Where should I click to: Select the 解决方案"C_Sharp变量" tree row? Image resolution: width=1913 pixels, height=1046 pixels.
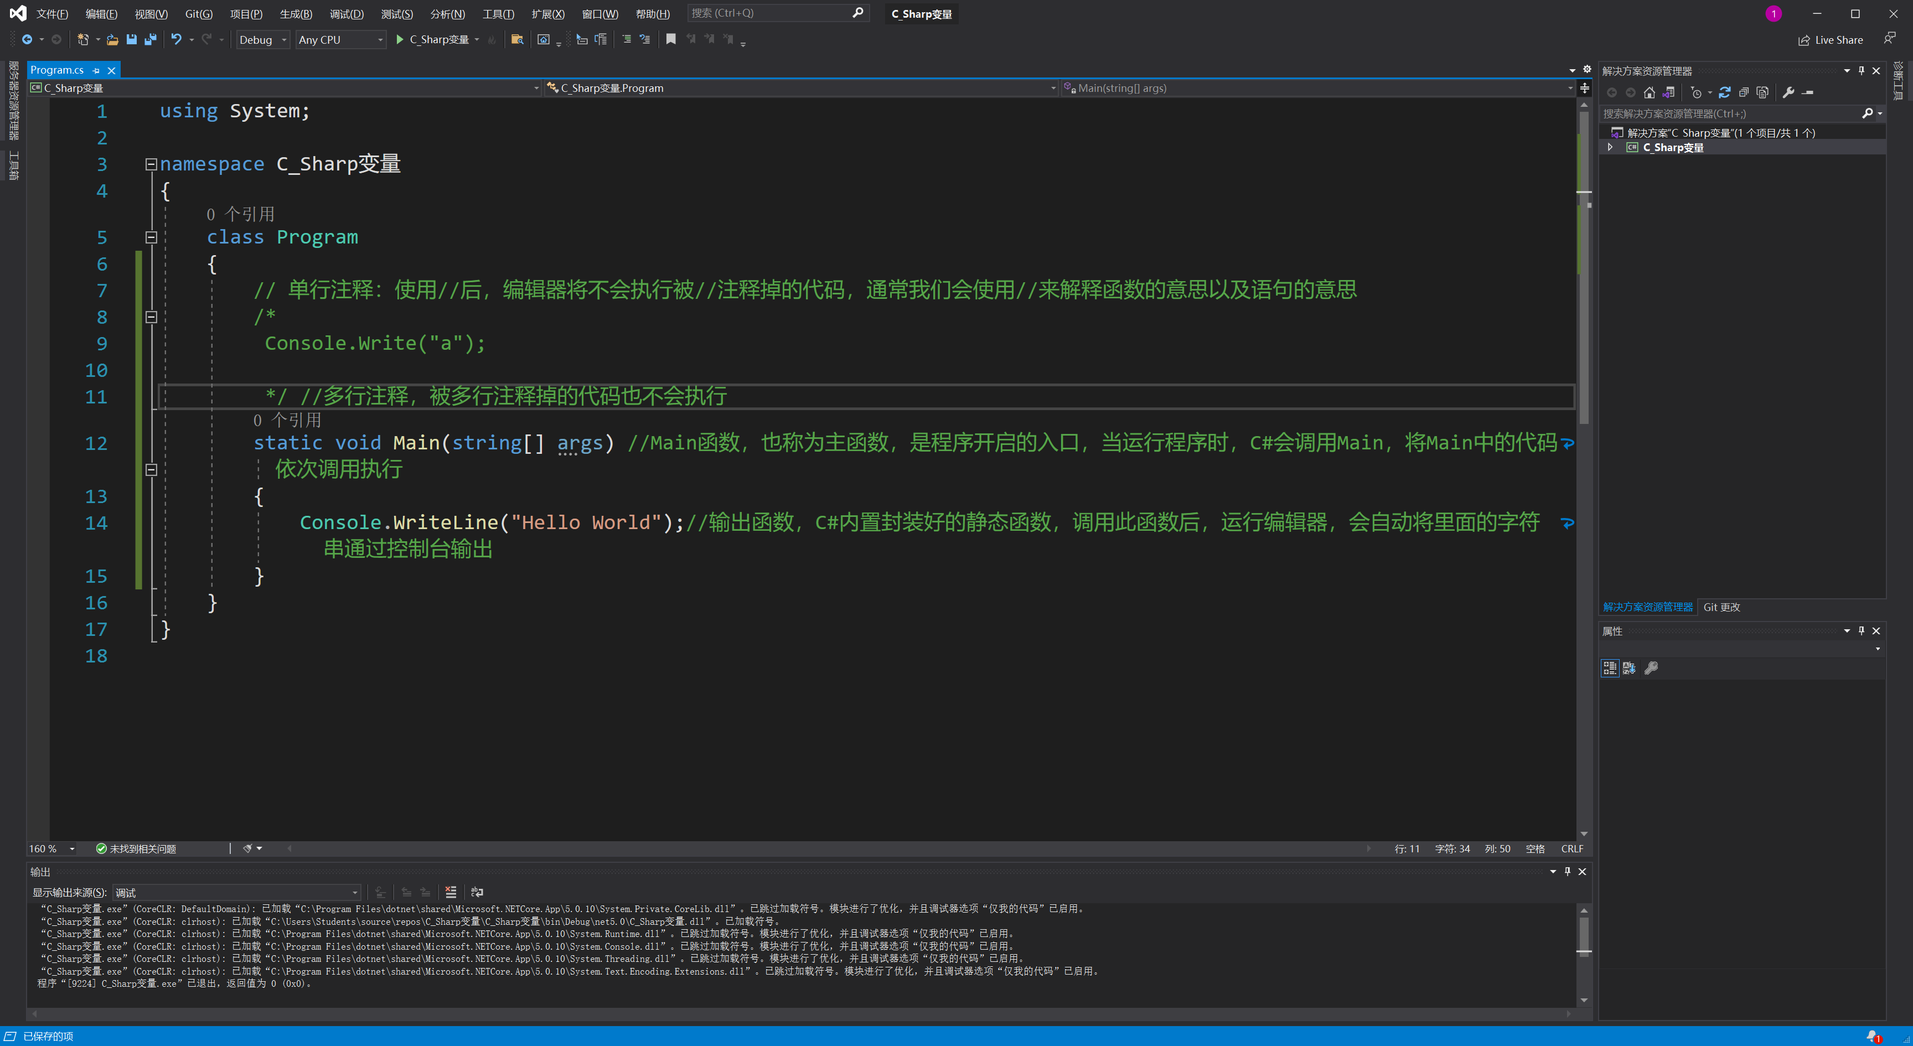point(1742,133)
